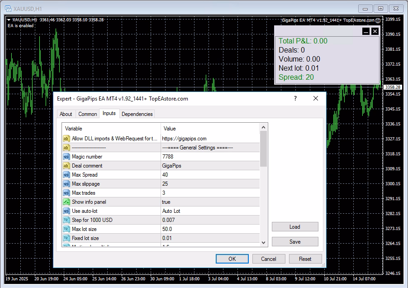Click the icon beside Magic number row

pyautogui.click(x=66, y=157)
